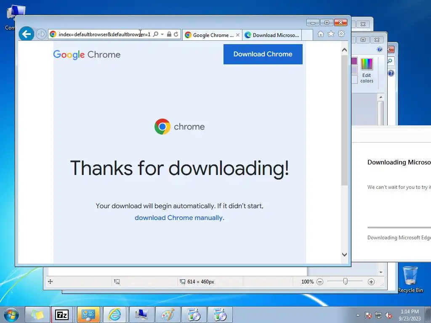The width and height of the screenshot is (431, 323).
Task: Click the muted volume tray icon
Action: tap(388, 315)
